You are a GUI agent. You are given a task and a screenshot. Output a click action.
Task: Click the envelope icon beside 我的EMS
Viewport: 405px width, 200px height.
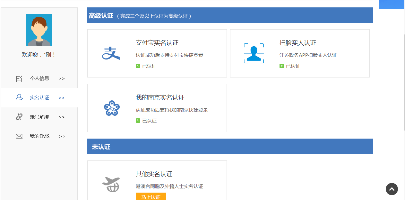click(x=19, y=136)
